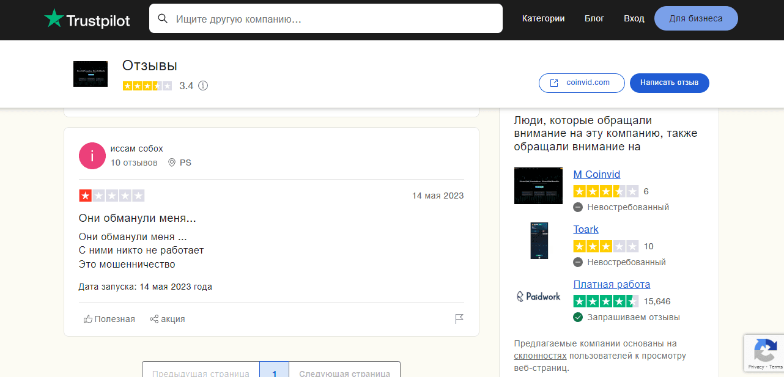The width and height of the screenshot is (784, 377).
Task: Click the search magnifier icon
Action: click(163, 18)
